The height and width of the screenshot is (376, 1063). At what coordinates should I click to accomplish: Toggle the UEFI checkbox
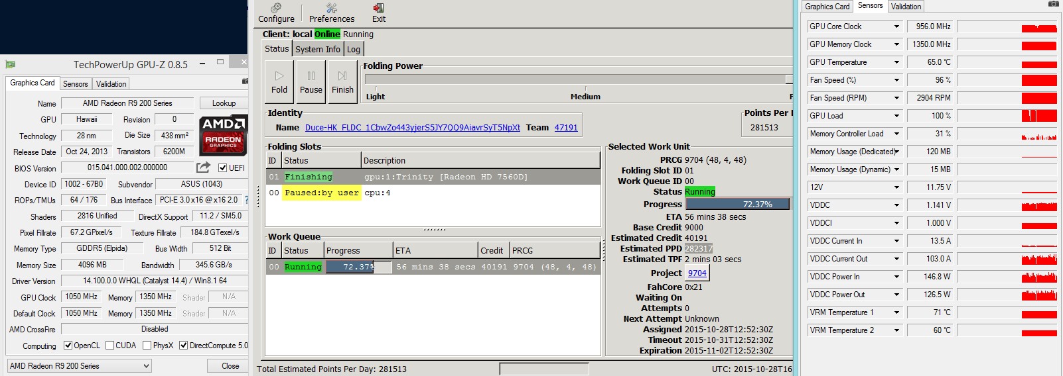point(223,167)
